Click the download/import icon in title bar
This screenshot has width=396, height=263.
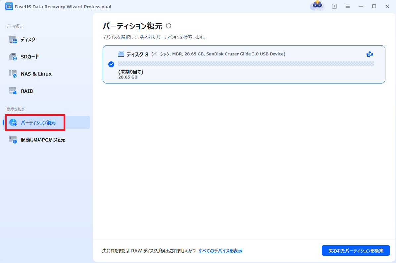point(334,7)
